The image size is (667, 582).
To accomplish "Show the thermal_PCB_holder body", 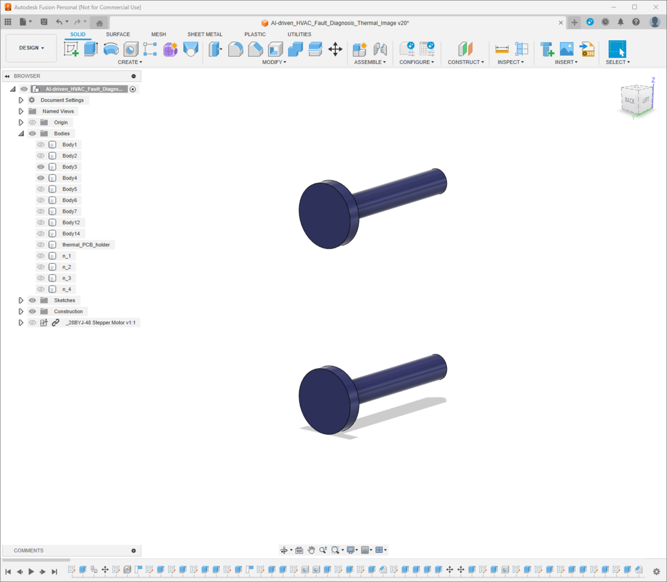I will click(41, 244).
